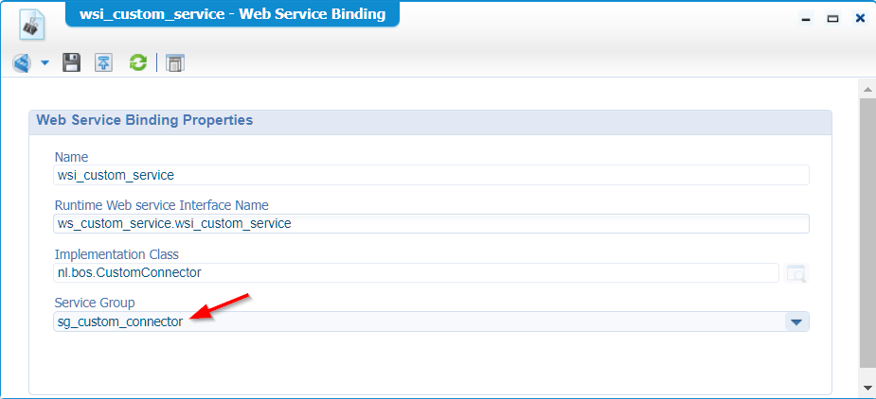This screenshot has height=399, width=876.
Task: Focus the Runtime Web service Interface Name field
Action: click(x=431, y=224)
